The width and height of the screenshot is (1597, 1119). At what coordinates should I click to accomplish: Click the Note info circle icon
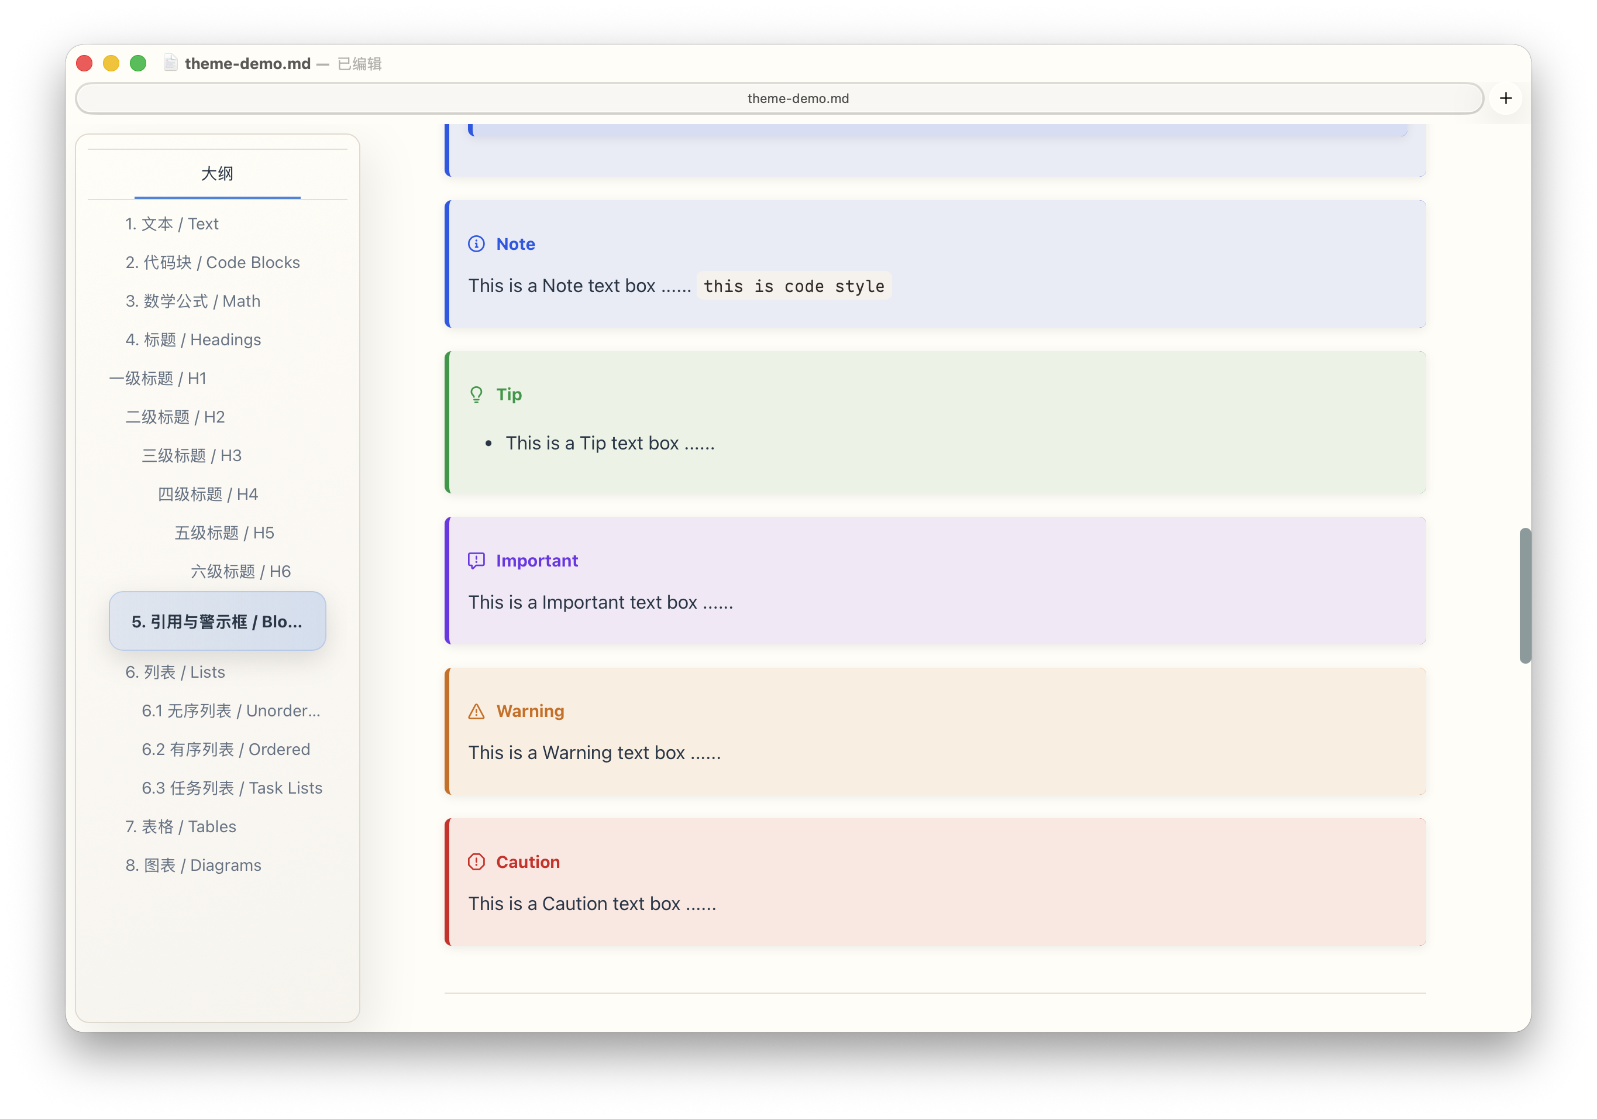(476, 243)
